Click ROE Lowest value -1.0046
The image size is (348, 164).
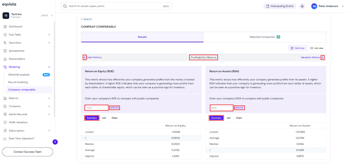(x=176, y=132)
